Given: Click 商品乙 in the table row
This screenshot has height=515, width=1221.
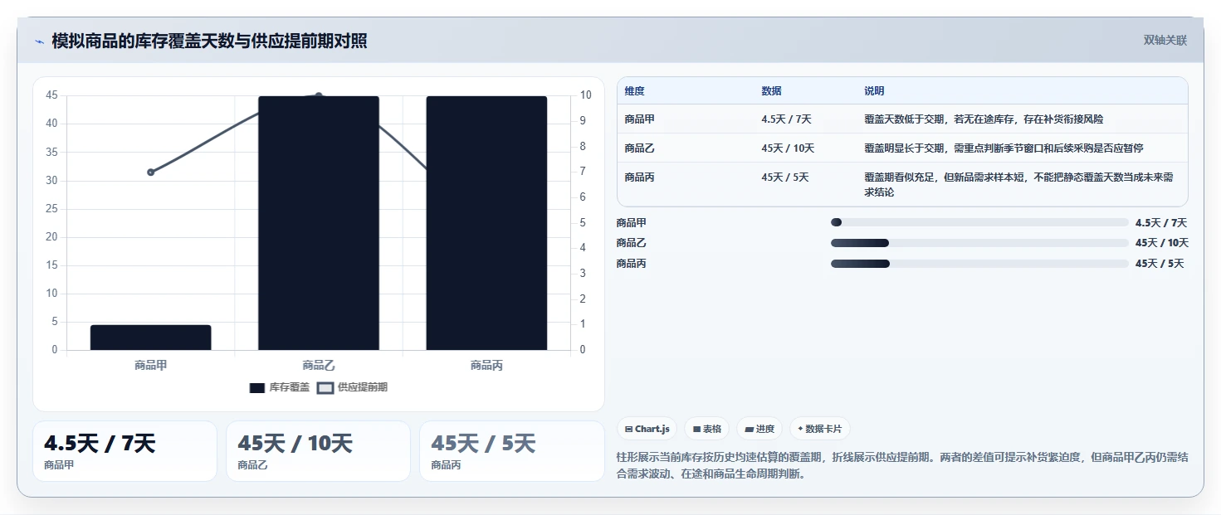Looking at the screenshot, I should point(640,148).
